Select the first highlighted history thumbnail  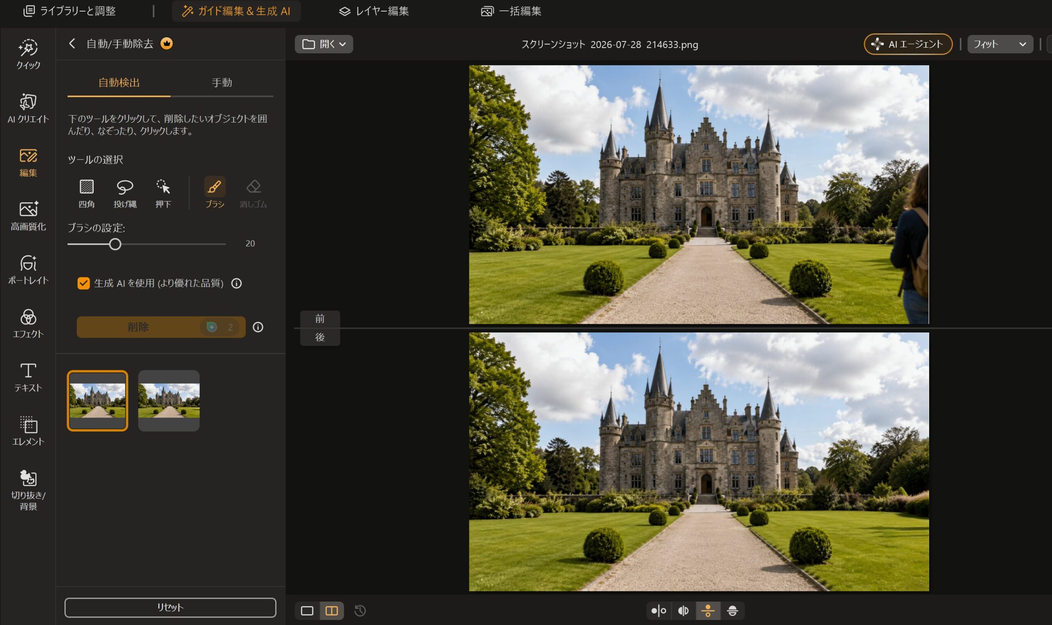[97, 401]
